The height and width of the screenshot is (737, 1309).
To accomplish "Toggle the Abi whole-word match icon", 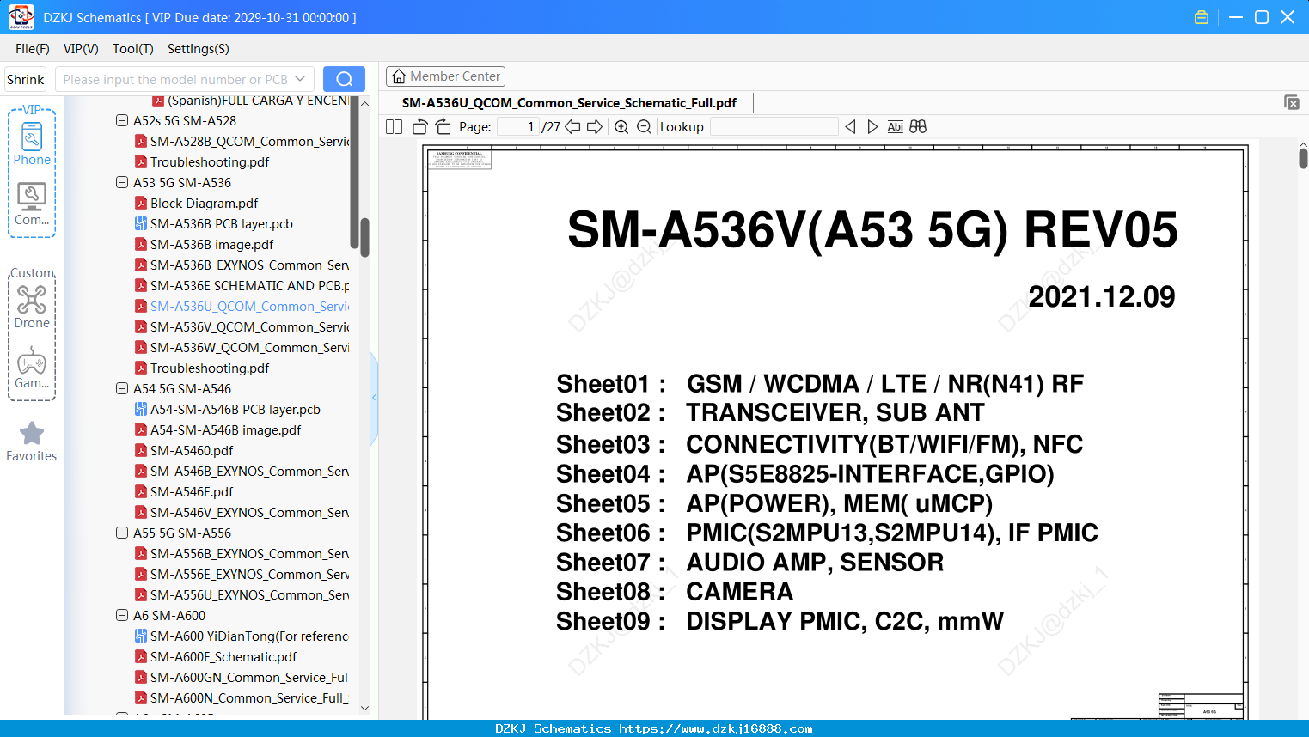I will coord(896,127).
